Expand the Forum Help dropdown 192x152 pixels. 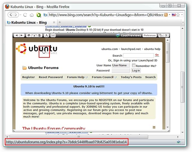tap(86, 77)
